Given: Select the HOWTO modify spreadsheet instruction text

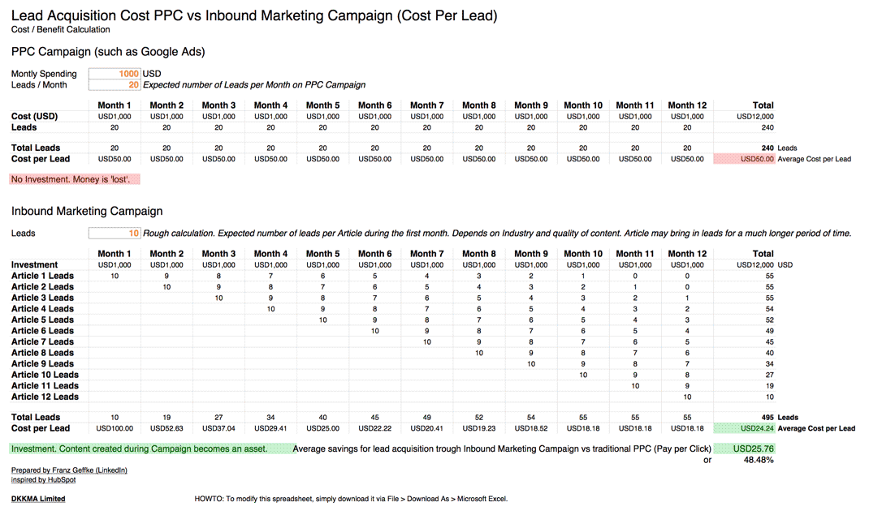Looking at the screenshot, I should click(351, 499).
